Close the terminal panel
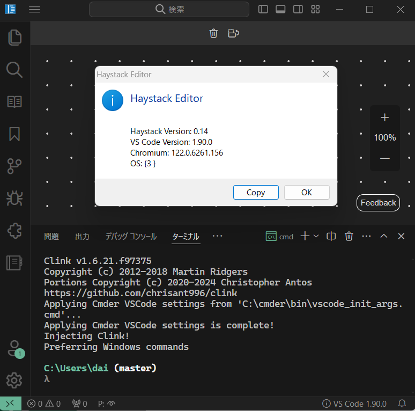415x411 pixels. [401, 236]
